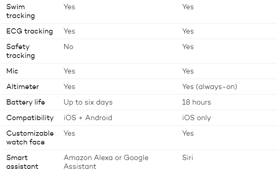This screenshot has width=277, height=174.
Task: Click the plain 'Yes' in Altimeter row
Action: click(69, 87)
